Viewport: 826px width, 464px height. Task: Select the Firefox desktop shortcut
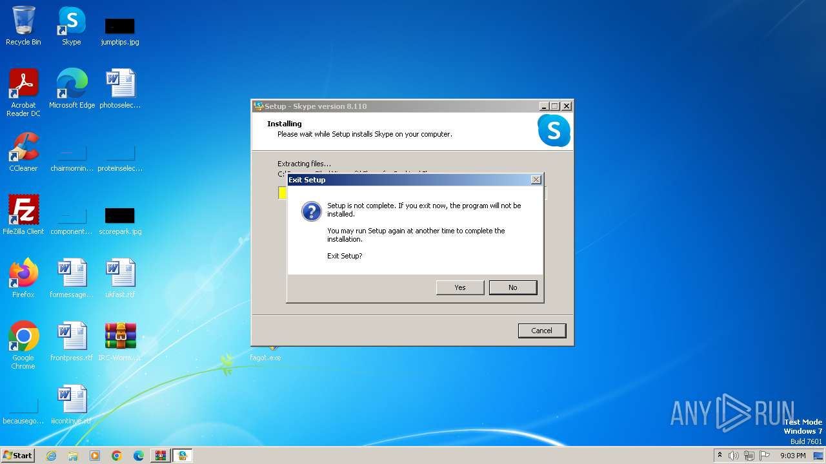tap(23, 278)
